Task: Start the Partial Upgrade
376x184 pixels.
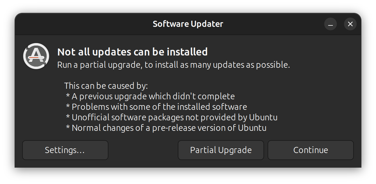Action: tap(221, 150)
